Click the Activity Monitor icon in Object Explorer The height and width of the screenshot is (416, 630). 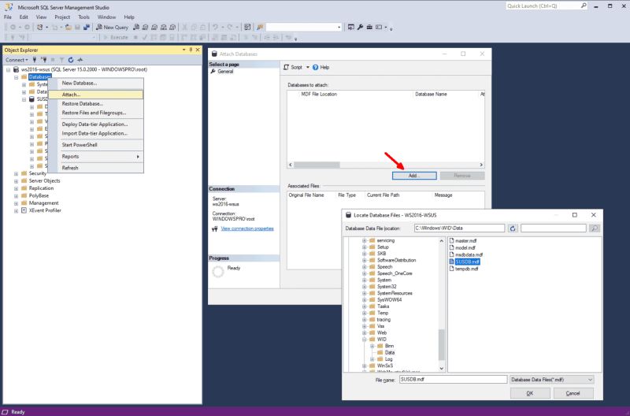[x=80, y=60]
